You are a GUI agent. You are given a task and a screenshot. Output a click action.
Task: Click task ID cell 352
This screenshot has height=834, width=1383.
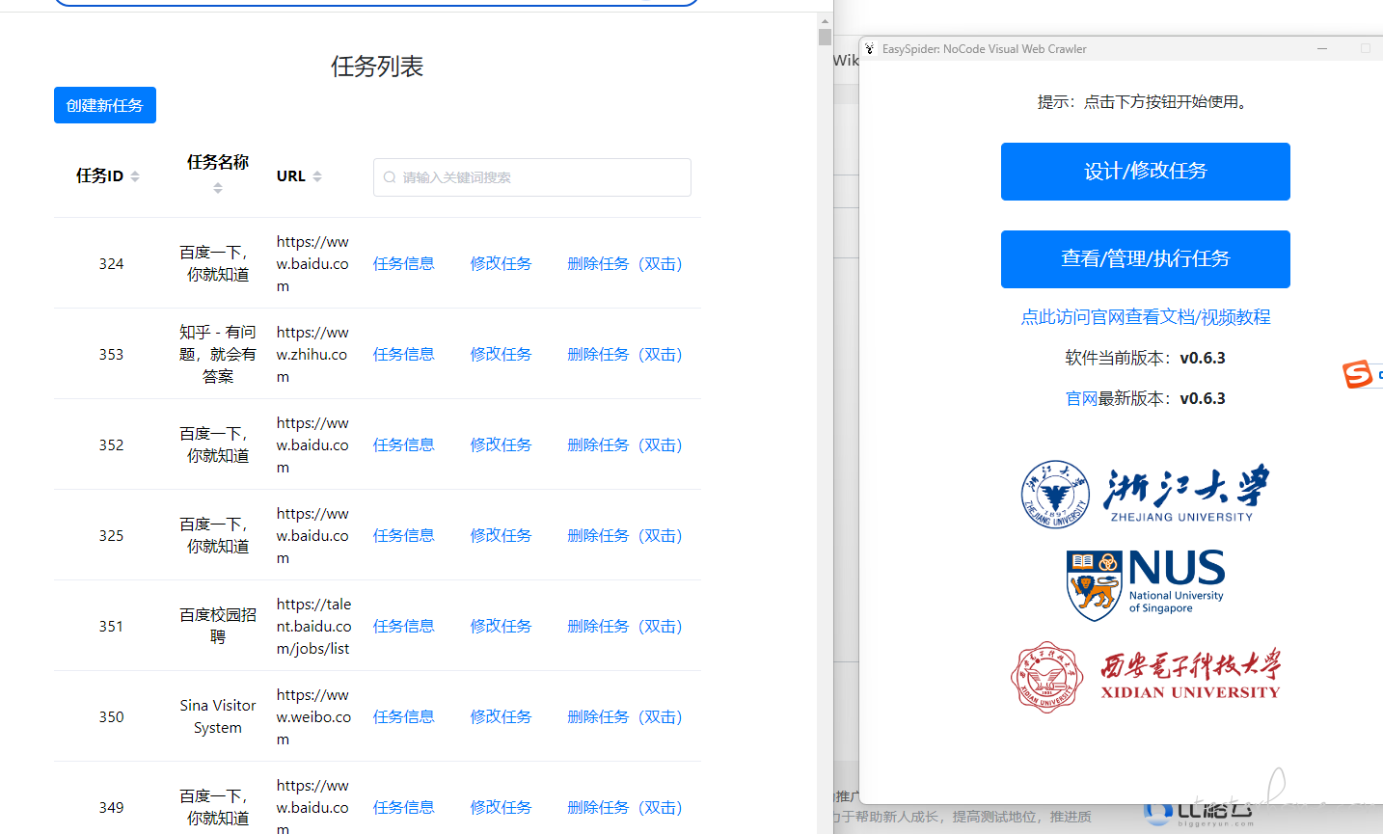click(111, 444)
